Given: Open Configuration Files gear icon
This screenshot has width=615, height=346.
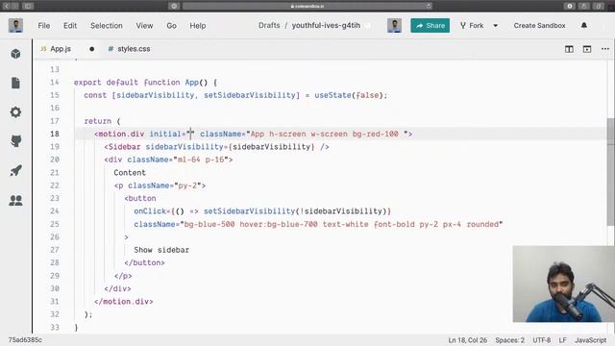Looking at the screenshot, I should coord(15,112).
